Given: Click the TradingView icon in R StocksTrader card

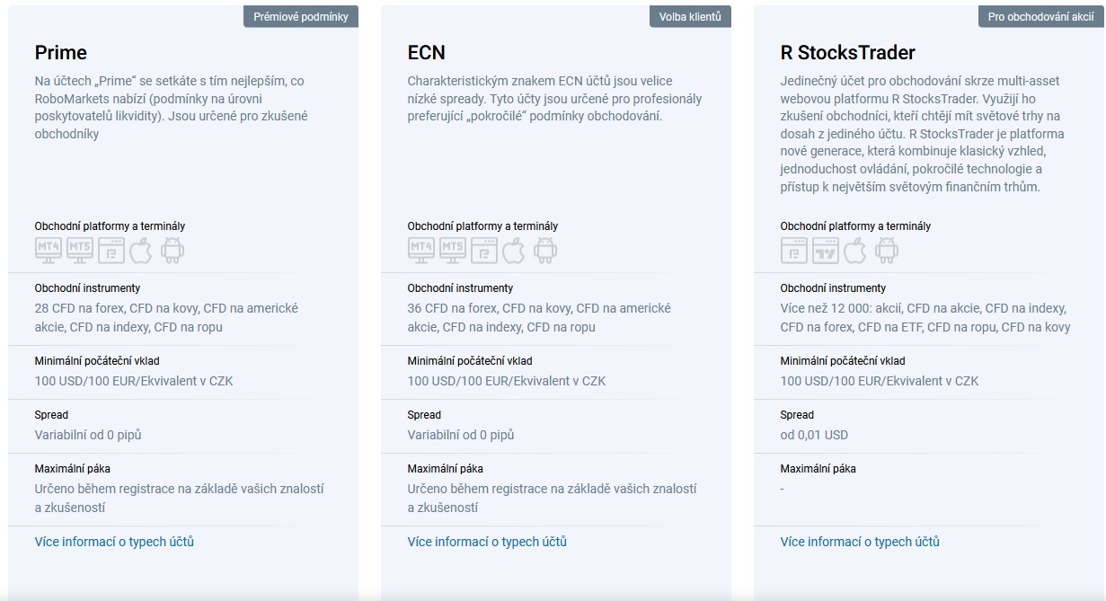Looking at the screenshot, I should pos(826,250).
